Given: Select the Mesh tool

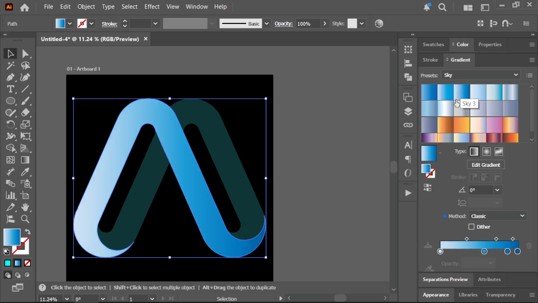Looking at the screenshot, I should click(10, 160).
